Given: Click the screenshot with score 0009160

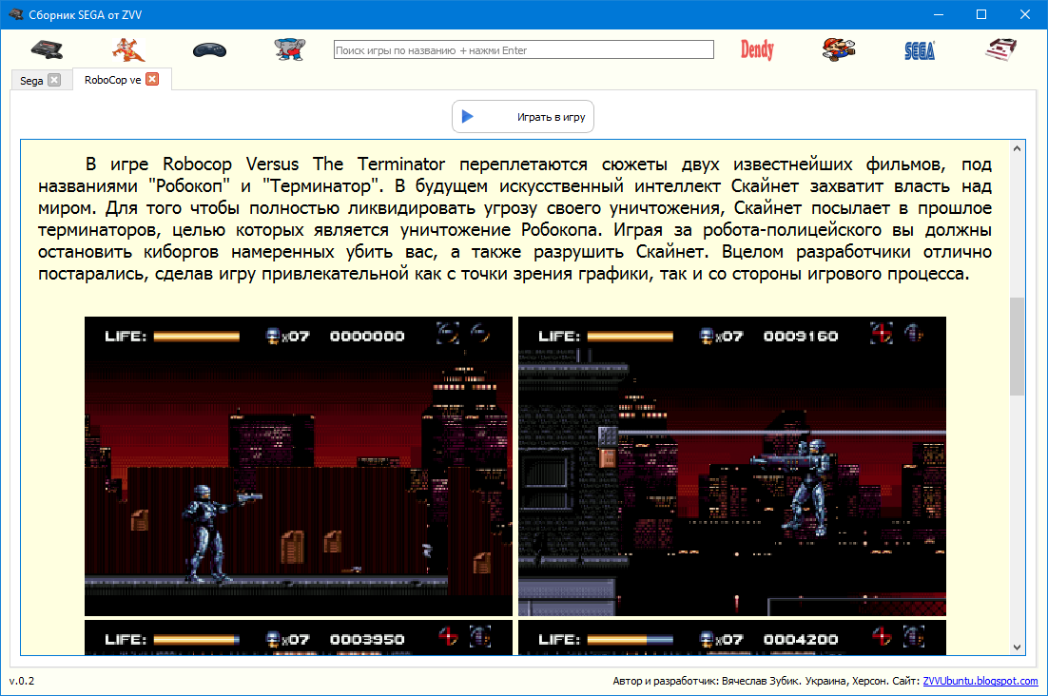Looking at the screenshot, I should point(732,466).
